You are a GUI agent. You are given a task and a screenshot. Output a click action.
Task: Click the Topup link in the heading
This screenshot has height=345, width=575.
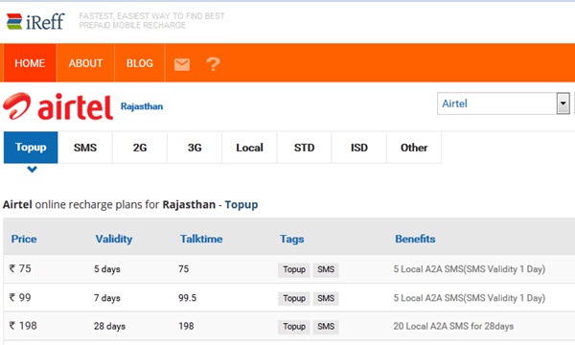[x=241, y=204]
